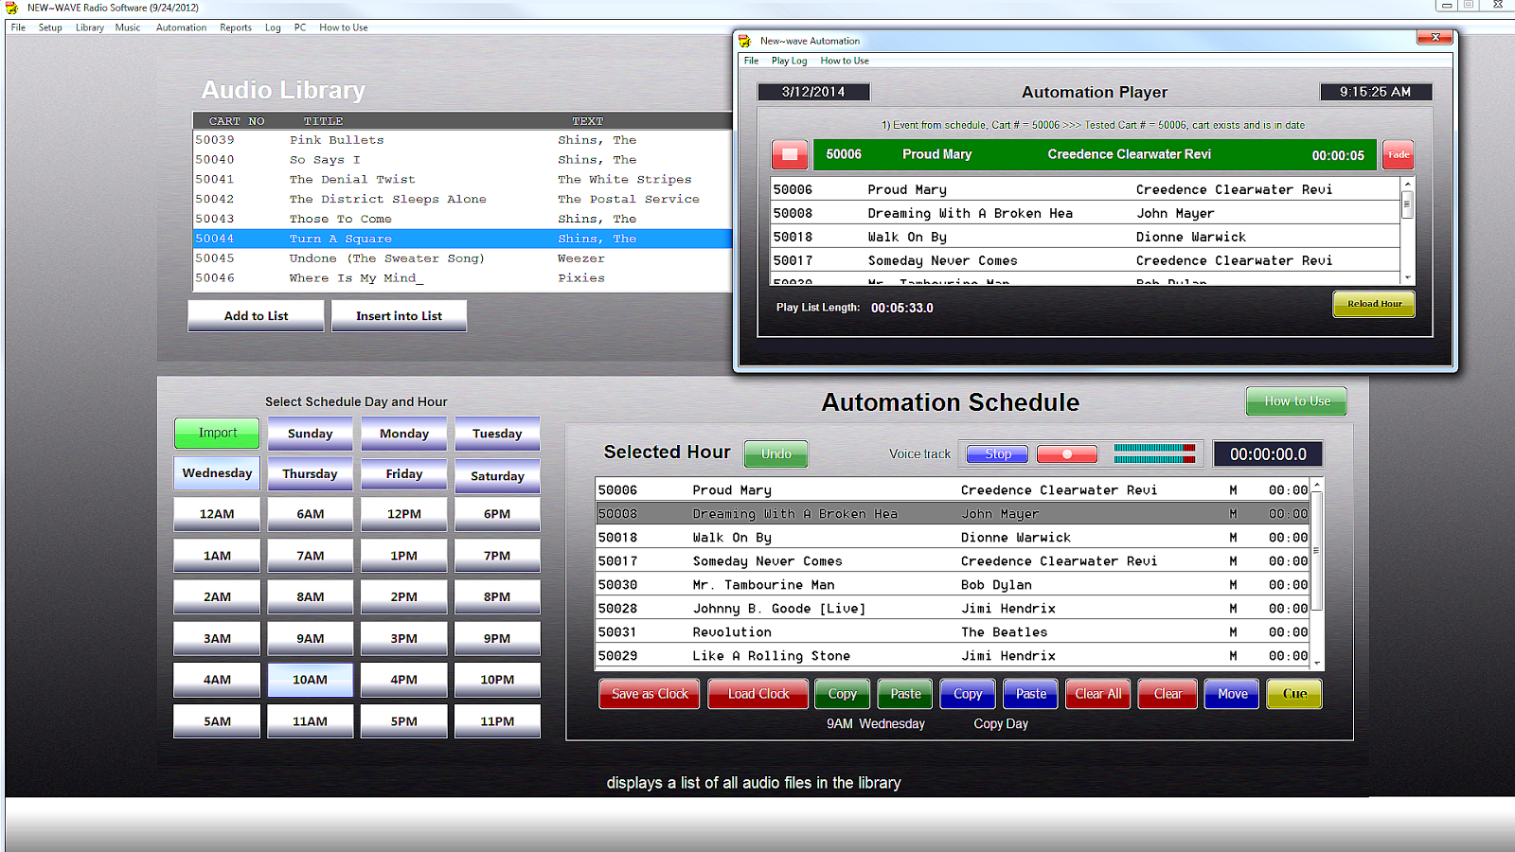Select 'Revolution' row in Selected Hour list
1515x852 pixels.
coord(953,632)
